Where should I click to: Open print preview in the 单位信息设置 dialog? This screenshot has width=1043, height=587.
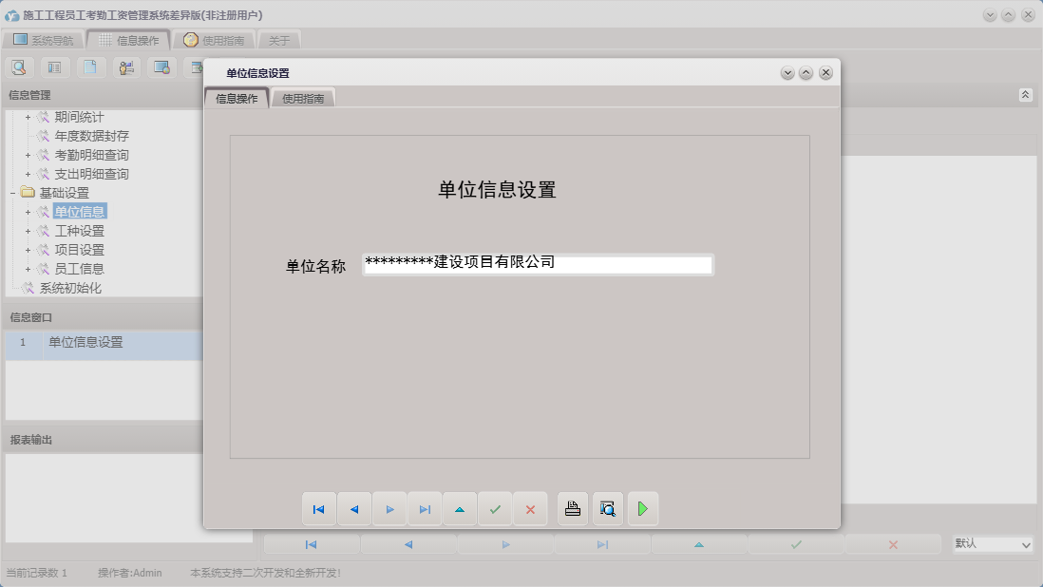click(607, 508)
